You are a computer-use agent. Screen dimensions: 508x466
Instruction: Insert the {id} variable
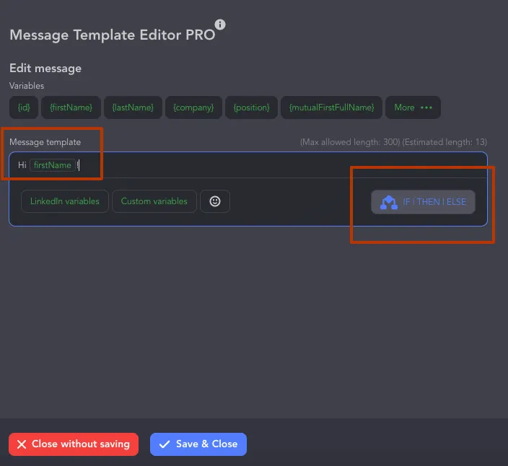pos(24,107)
